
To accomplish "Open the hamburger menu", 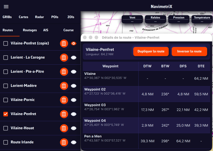I will [x=6, y=7].
